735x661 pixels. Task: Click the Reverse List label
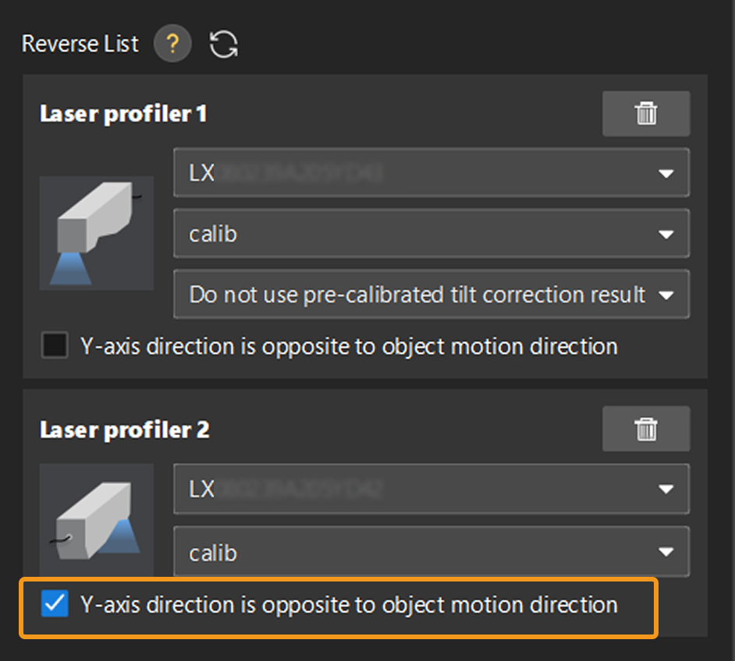tap(80, 44)
